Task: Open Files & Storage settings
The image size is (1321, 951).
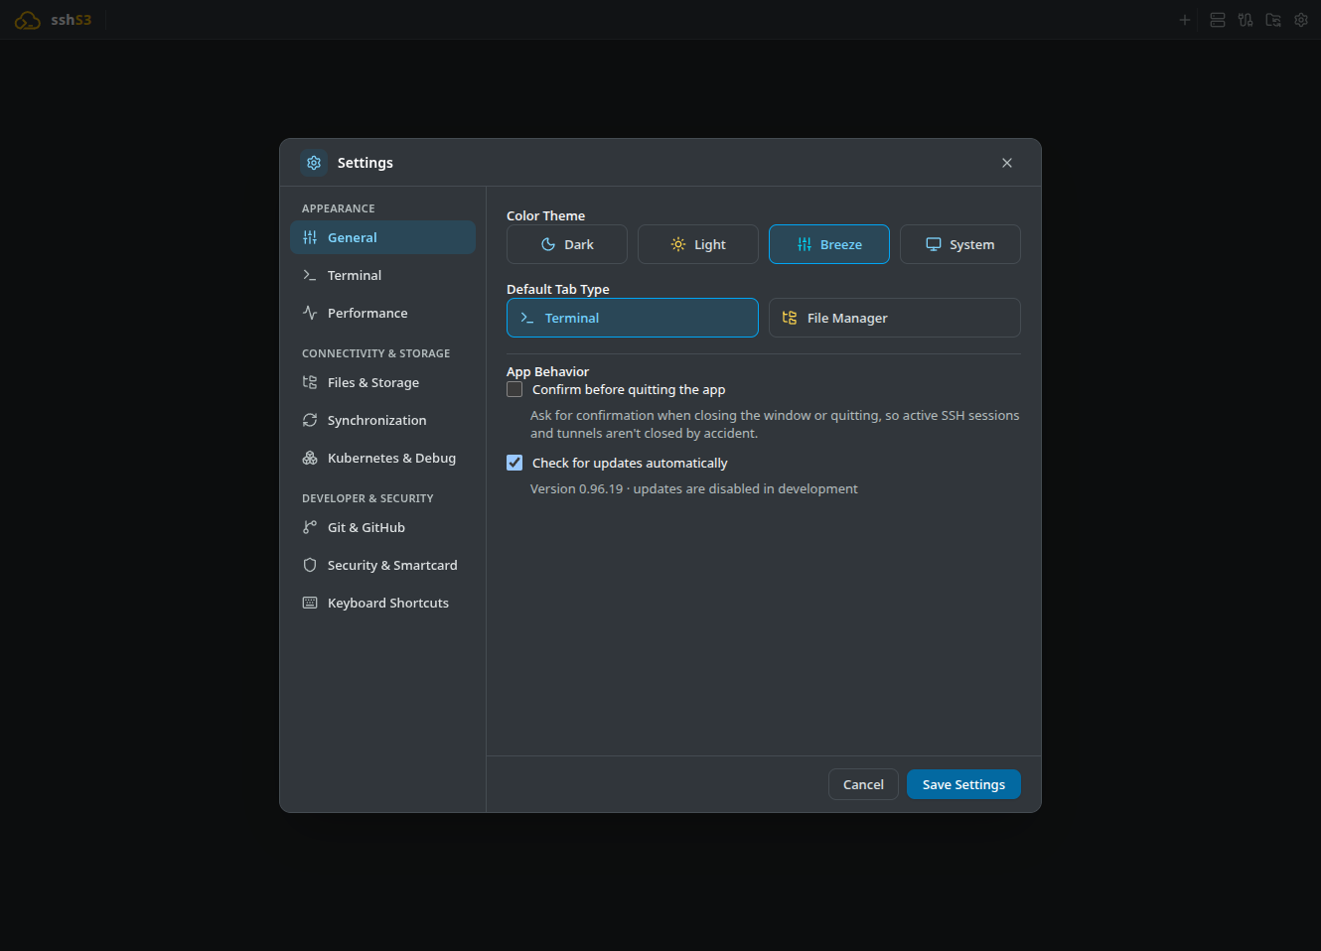Action: [x=382, y=382]
